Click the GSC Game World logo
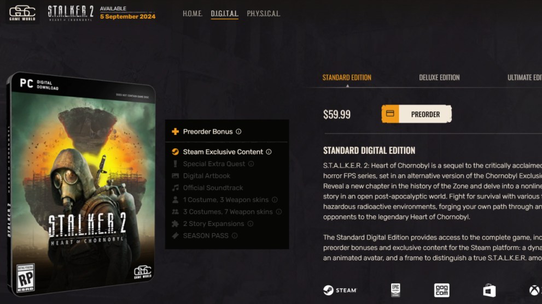Image resolution: width=542 pixels, height=304 pixels. (22, 13)
